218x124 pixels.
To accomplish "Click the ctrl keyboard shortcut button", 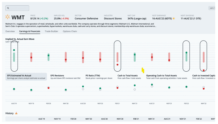I will (x=212, y=8).
